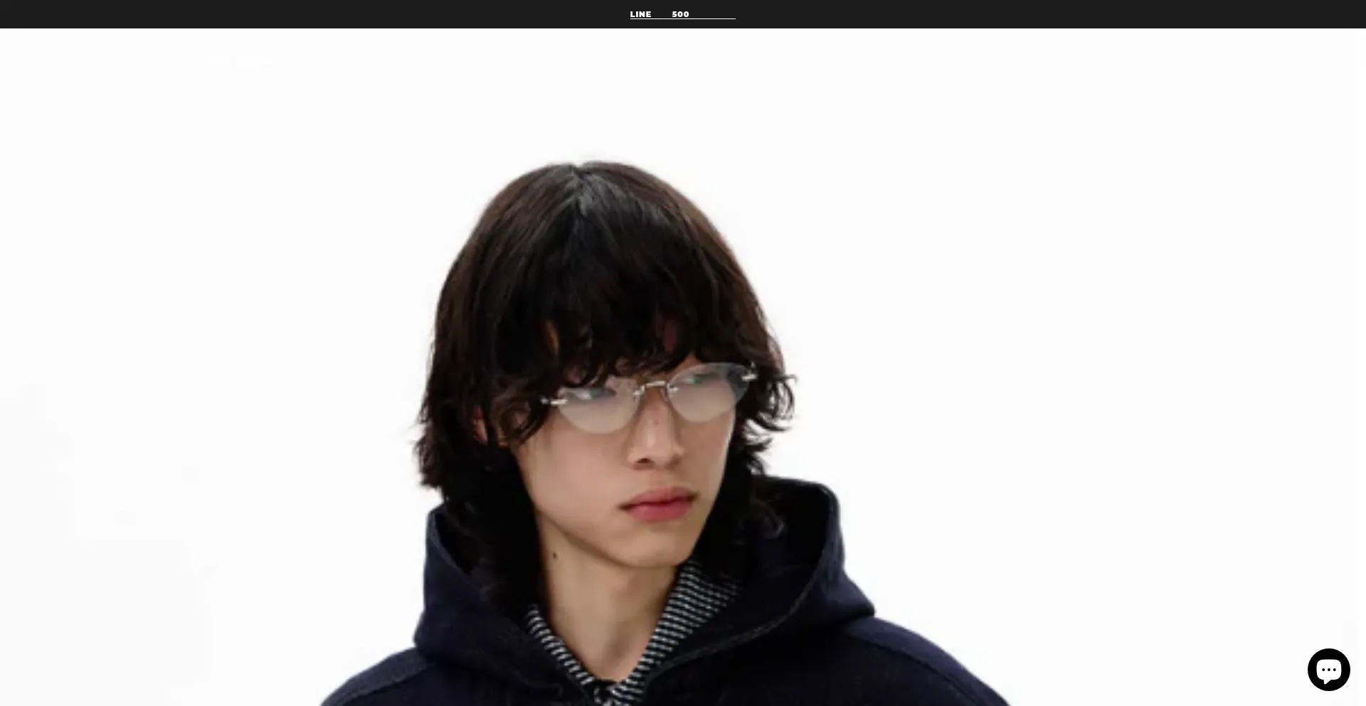Image resolution: width=1366 pixels, height=706 pixels.
Task: Click the underlined blank after 500
Action: [x=713, y=15]
